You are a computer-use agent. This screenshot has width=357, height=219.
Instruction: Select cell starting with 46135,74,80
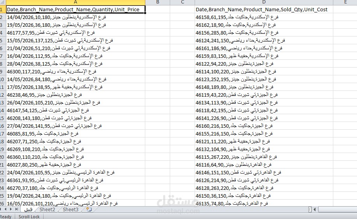[264, 203]
